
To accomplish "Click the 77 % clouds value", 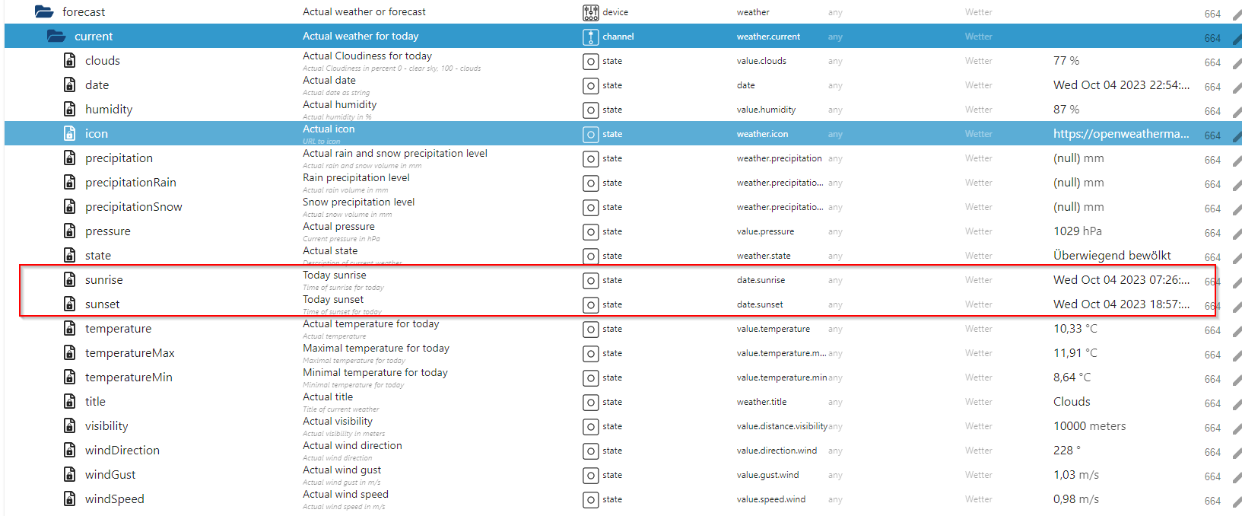I will 1066,60.
